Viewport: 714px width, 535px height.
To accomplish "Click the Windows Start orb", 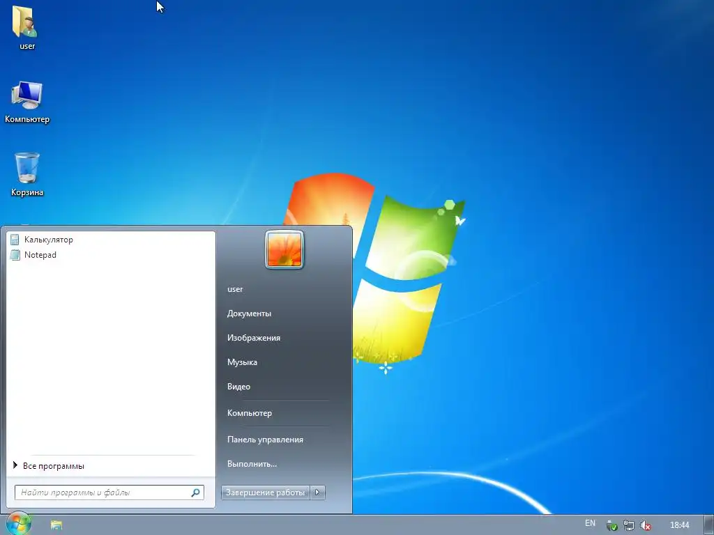I will pos(18,524).
